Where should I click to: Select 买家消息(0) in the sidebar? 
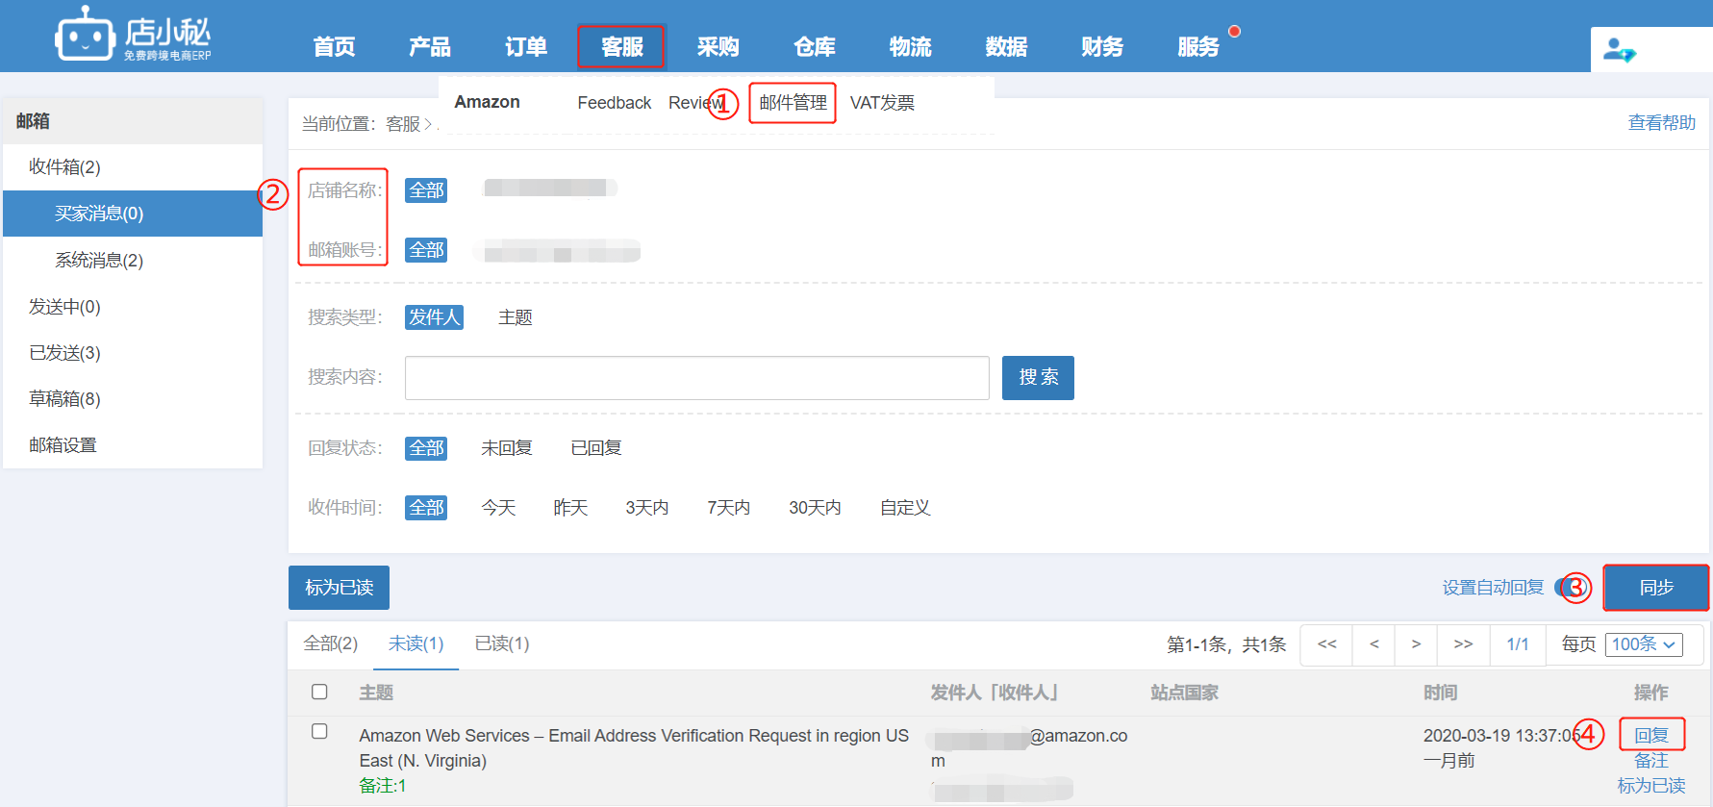(133, 214)
